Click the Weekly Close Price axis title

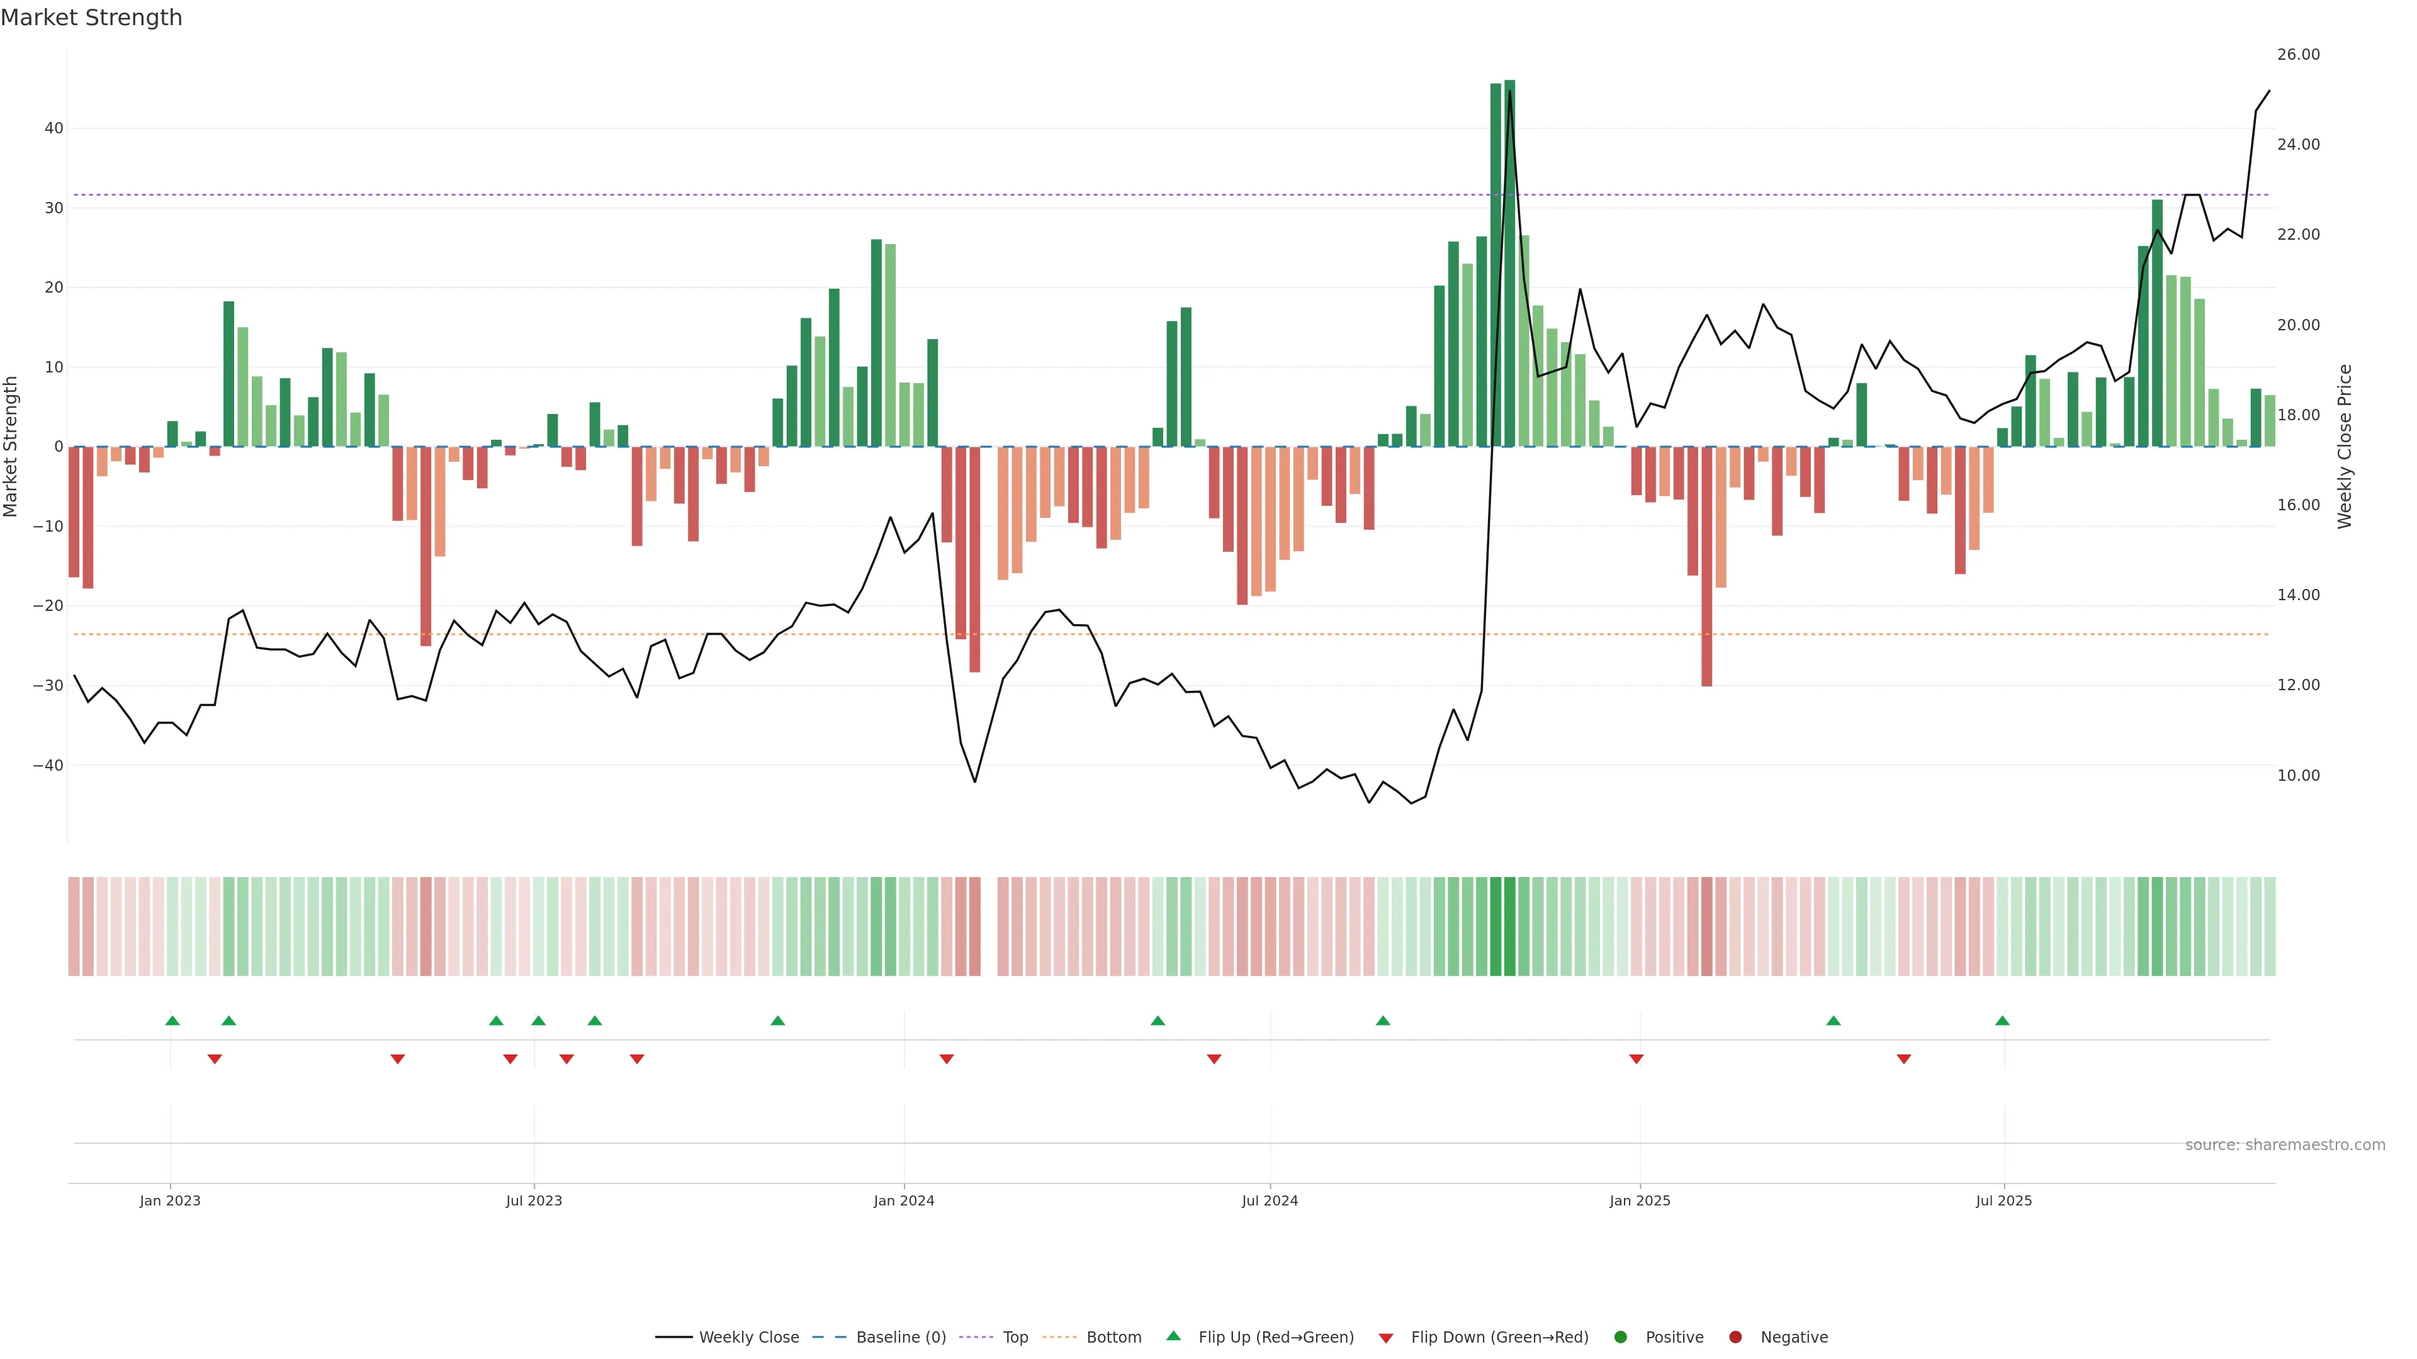point(2345,447)
